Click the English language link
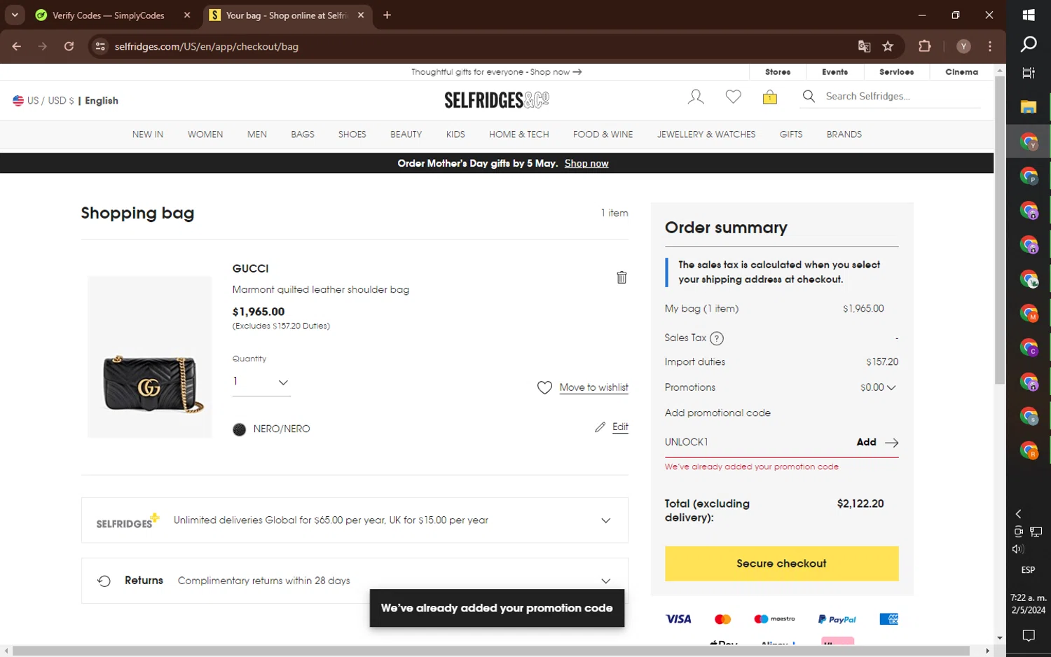 click(x=102, y=101)
